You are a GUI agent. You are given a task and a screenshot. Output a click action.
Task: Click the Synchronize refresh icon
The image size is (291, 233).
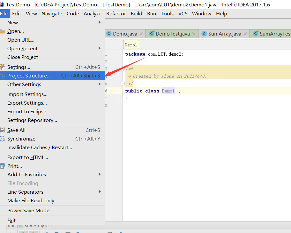click(3, 139)
